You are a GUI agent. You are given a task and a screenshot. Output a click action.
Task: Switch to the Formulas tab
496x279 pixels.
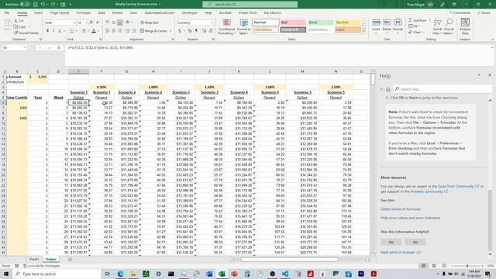pos(84,13)
